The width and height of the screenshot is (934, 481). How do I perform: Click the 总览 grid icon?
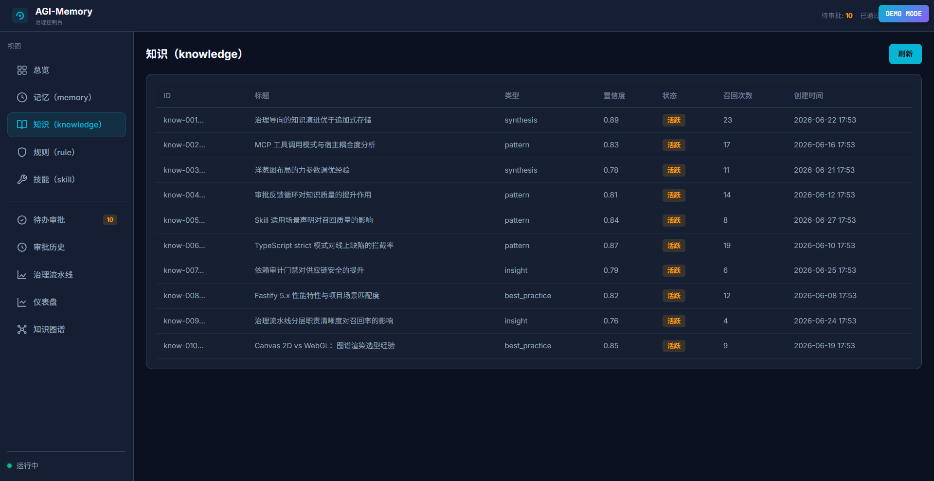click(22, 70)
